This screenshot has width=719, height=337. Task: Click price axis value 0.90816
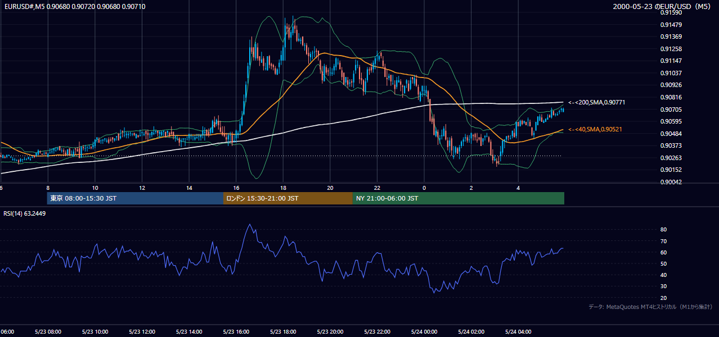pyautogui.click(x=671, y=97)
